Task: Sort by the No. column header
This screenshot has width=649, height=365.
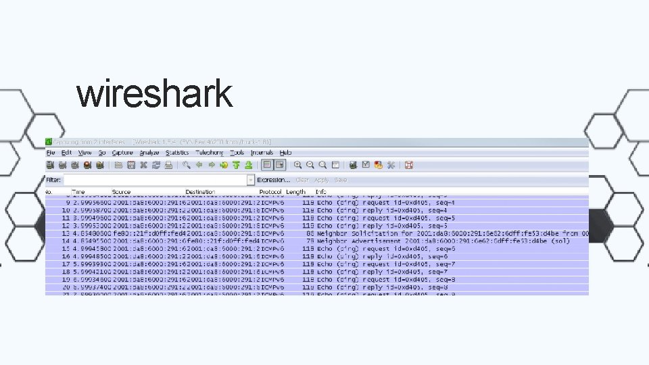Action: pyautogui.click(x=49, y=192)
